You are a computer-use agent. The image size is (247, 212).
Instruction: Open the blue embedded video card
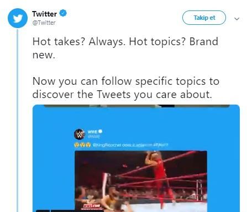(136, 158)
